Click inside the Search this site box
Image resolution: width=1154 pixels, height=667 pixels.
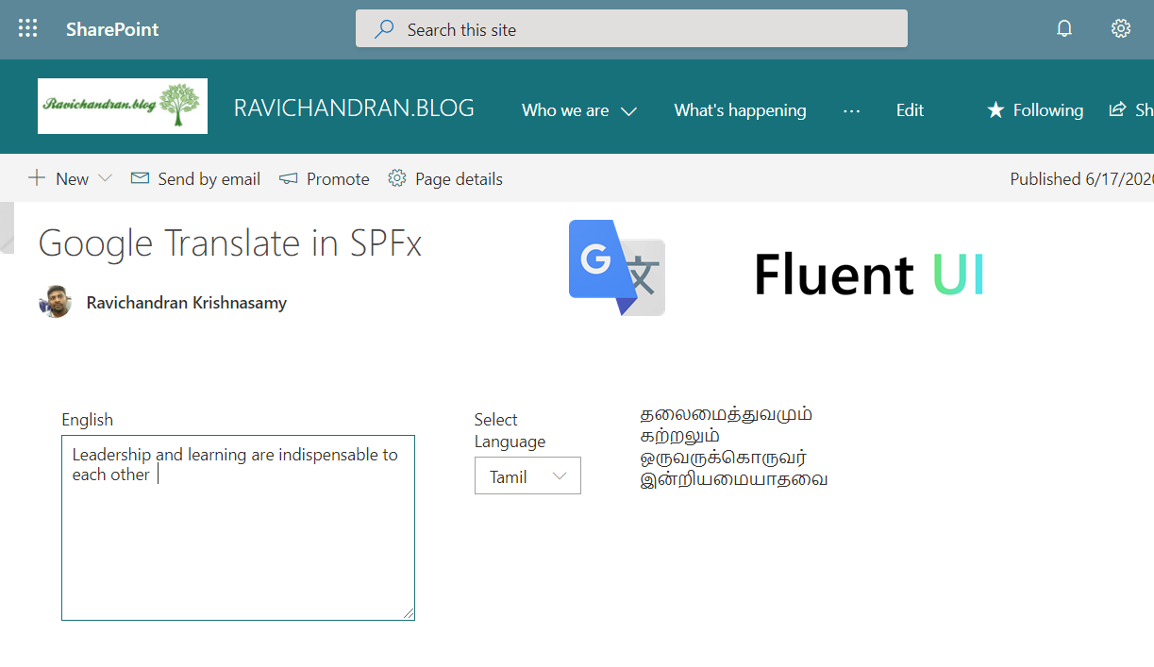(631, 29)
